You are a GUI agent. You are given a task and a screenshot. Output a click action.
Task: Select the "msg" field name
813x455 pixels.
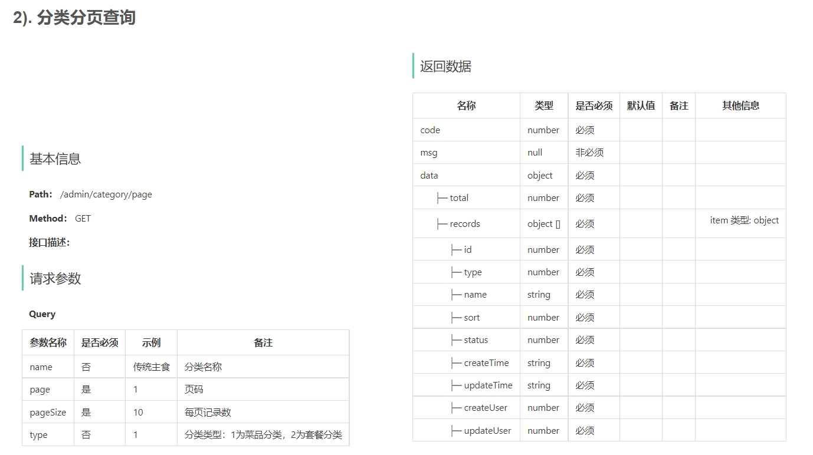pos(429,153)
